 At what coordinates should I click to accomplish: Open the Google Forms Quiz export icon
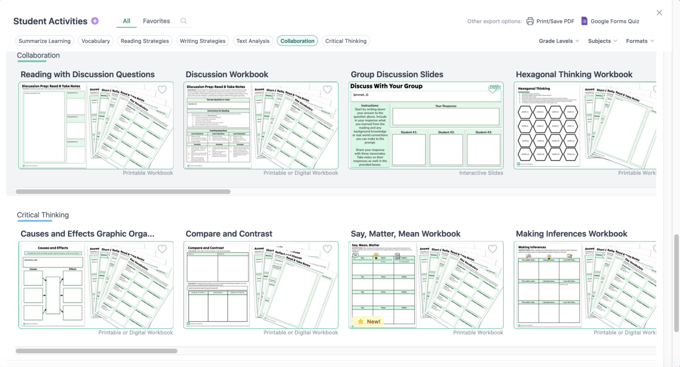coord(584,21)
